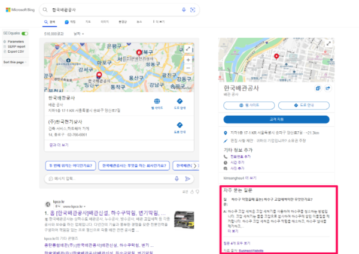This screenshot has height=254, width=359.
Task: Expand the right panel map fullscreen
Action: tap(328, 44)
